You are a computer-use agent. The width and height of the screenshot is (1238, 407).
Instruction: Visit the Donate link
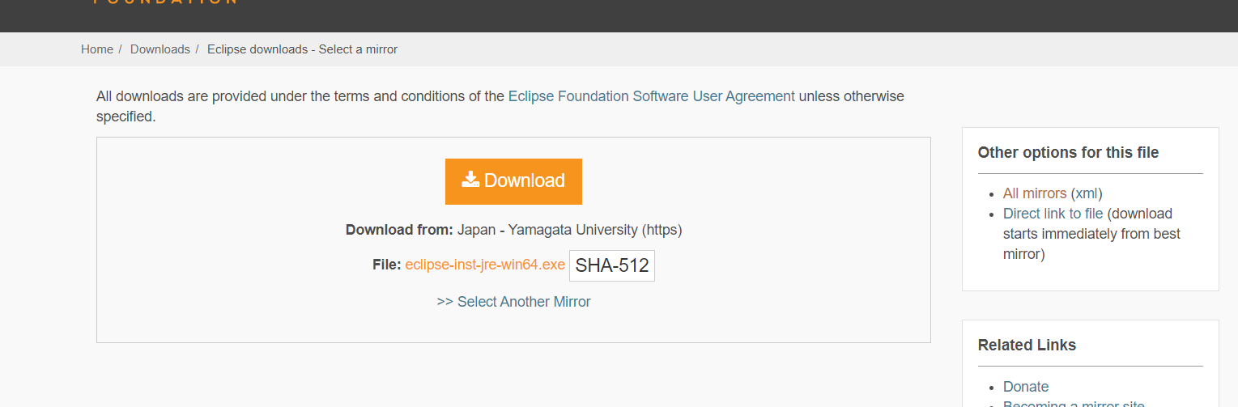coord(1026,387)
